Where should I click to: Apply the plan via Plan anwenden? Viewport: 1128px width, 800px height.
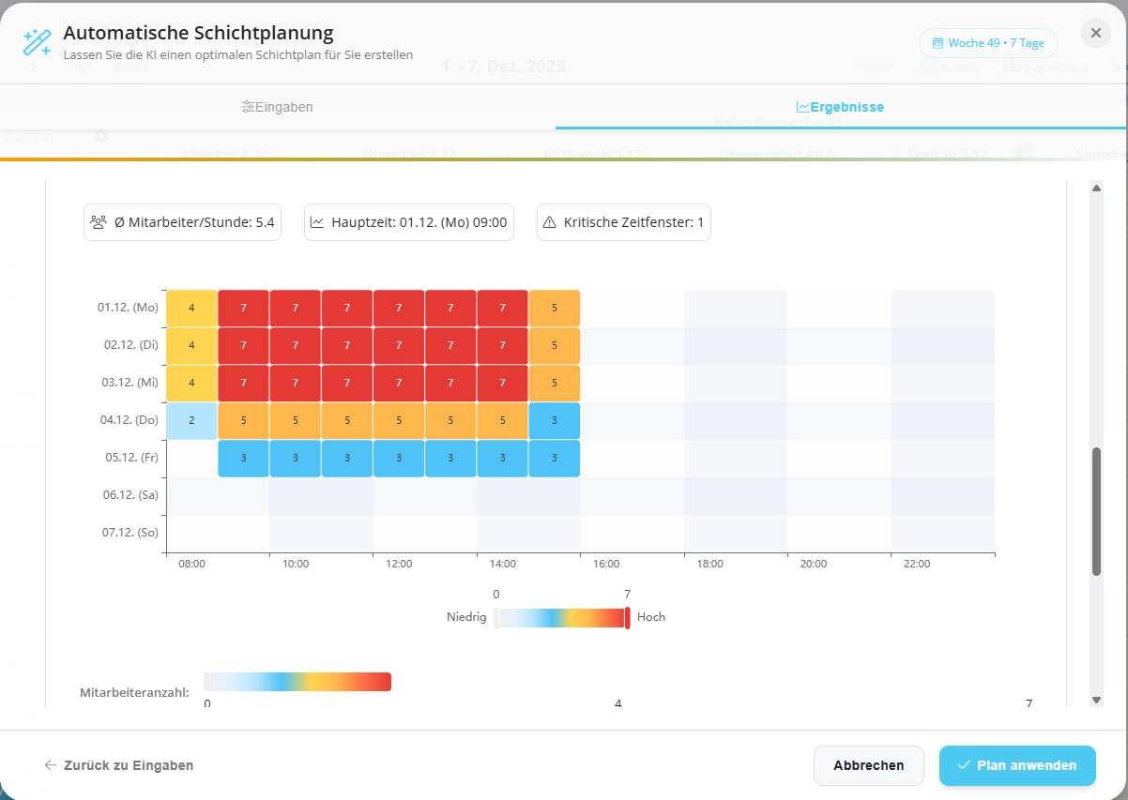click(x=1017, y=765)
